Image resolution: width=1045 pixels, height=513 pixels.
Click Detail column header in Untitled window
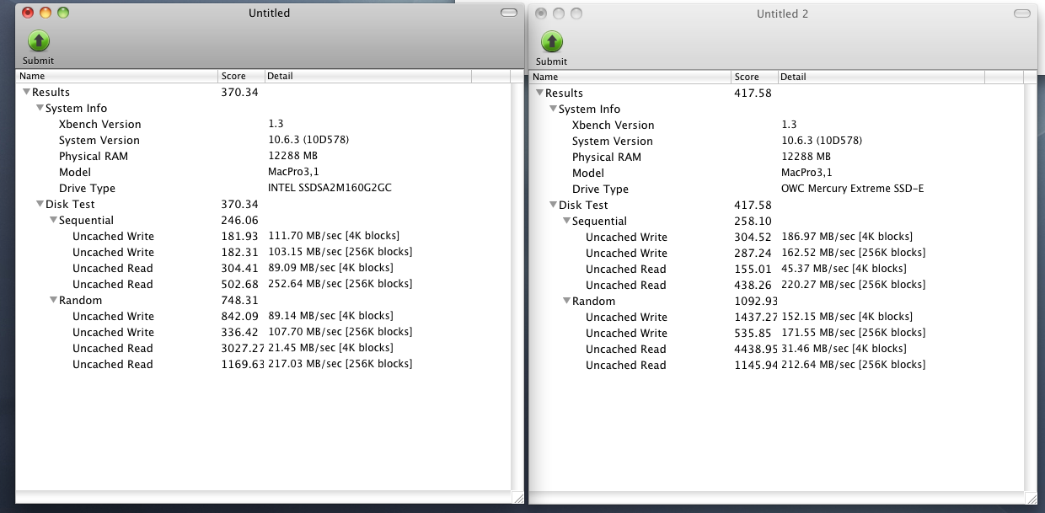point(368,76)
